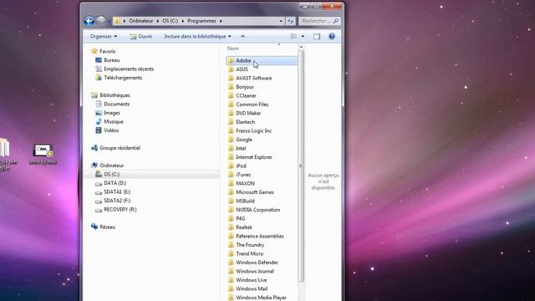Select Groupe résidentiel
Viewport: 535px width, 301px height.
tap(120, 148)
